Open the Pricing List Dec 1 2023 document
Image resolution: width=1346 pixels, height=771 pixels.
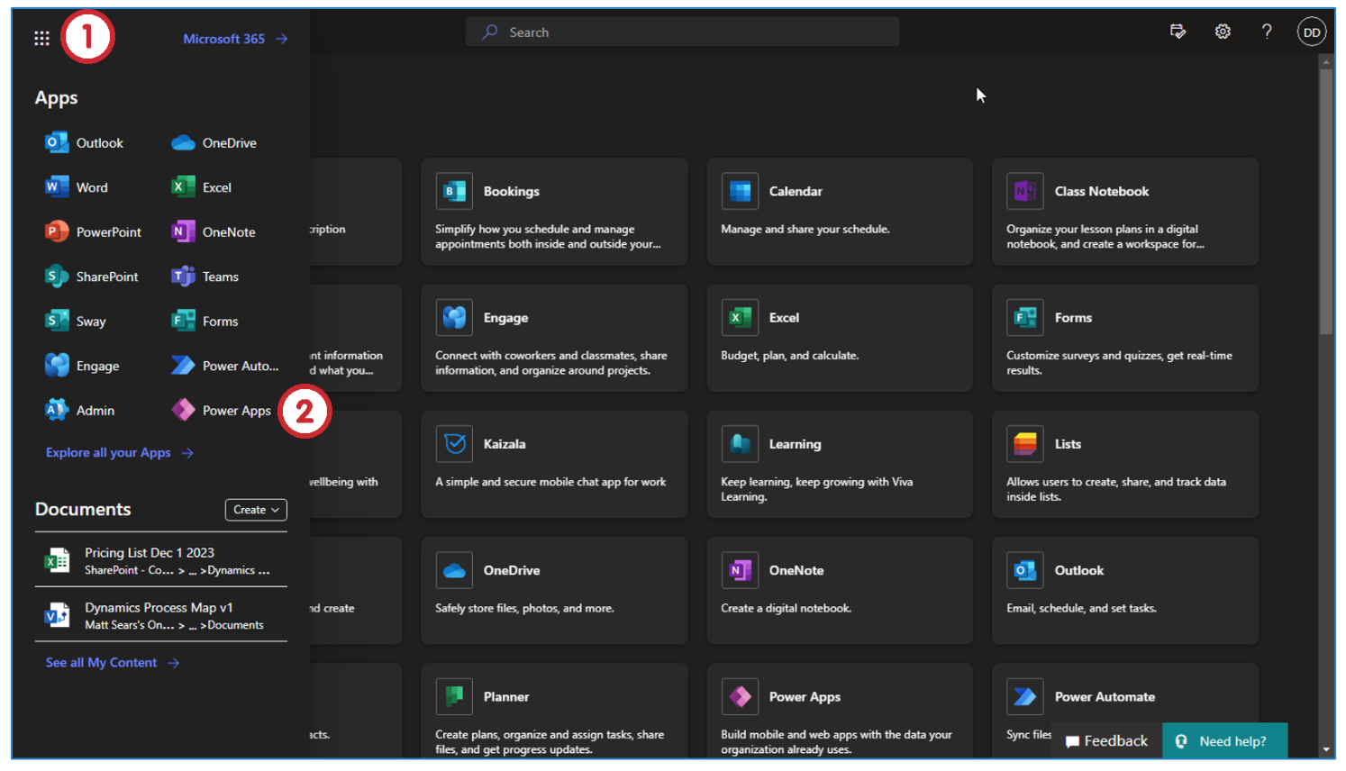[150, 553]
